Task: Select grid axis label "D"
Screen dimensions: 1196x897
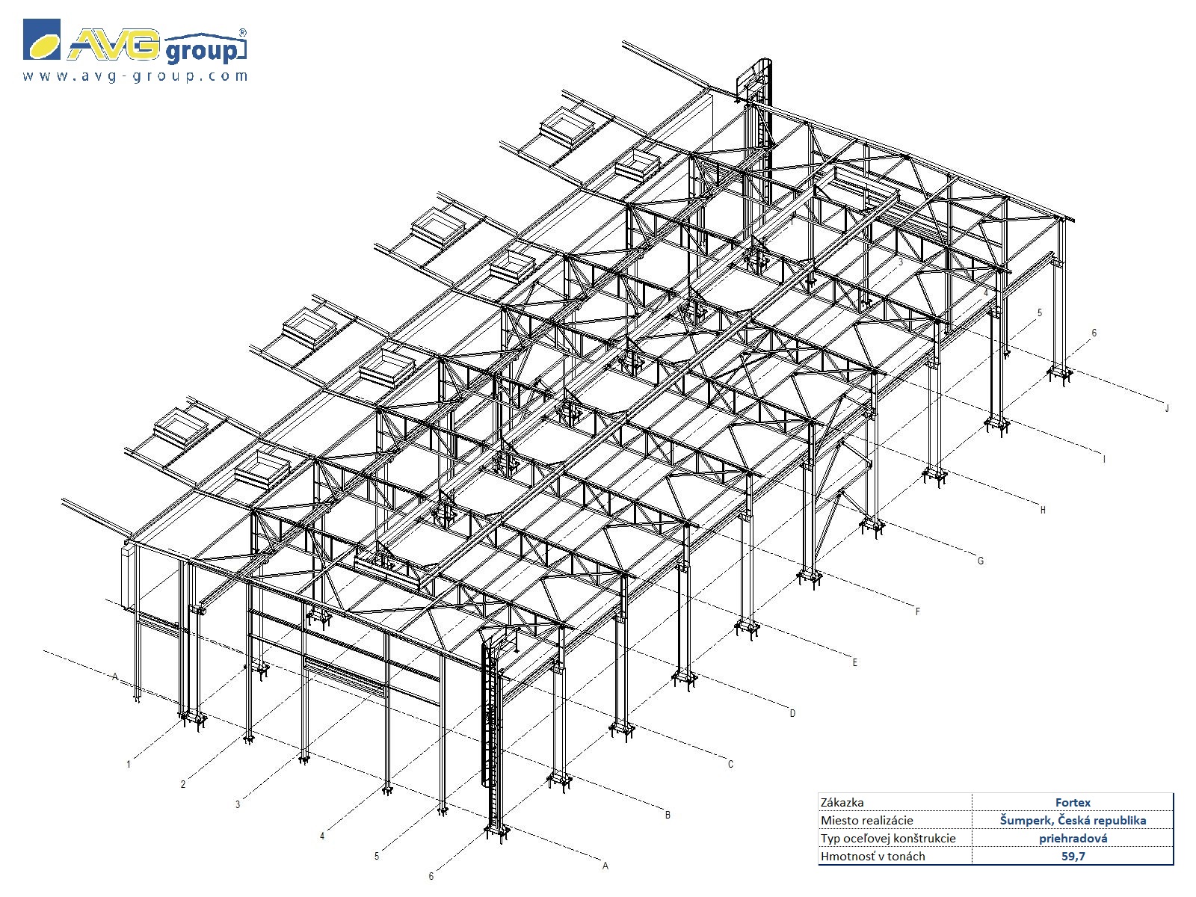Action: 793,714
